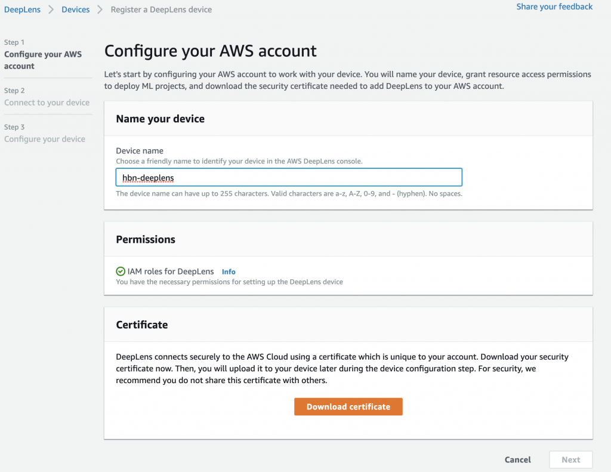Image resolution: width=611 pixels, height=472 pixels.
Task: Click the Certificate section heading
Action: click(x=142, y=325)
